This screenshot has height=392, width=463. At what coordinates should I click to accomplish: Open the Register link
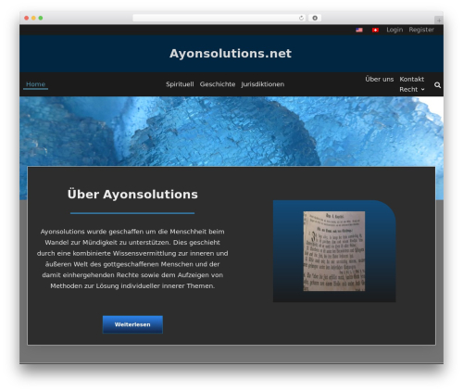point(421,30)
